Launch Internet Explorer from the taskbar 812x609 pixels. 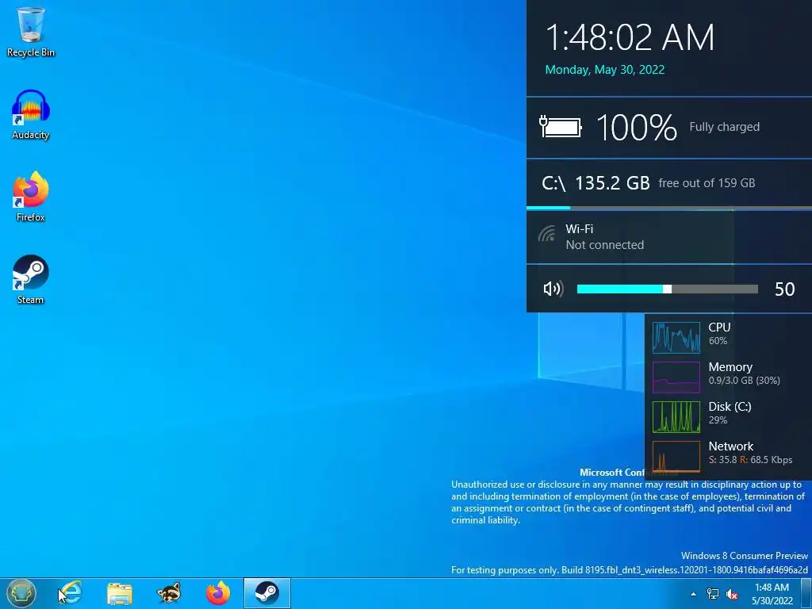coord(71,593)
